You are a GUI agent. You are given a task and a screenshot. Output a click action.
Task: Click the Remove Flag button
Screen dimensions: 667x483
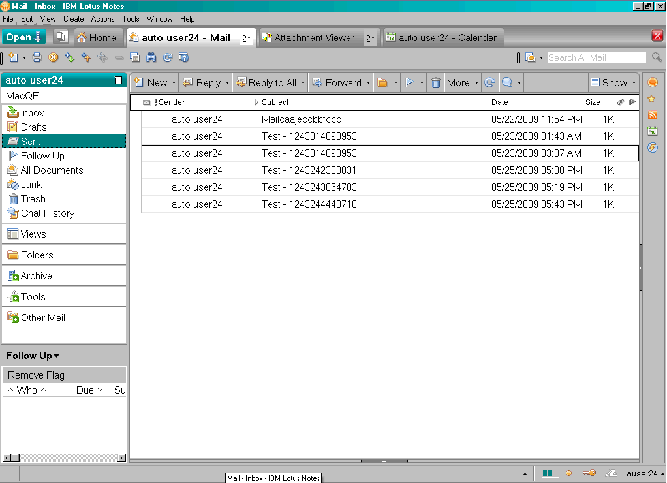36,375
